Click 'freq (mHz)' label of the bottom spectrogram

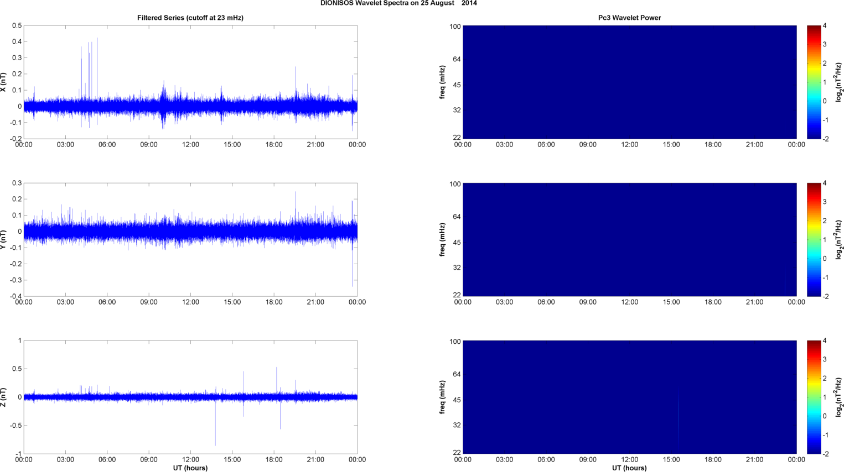coord(443,397)
